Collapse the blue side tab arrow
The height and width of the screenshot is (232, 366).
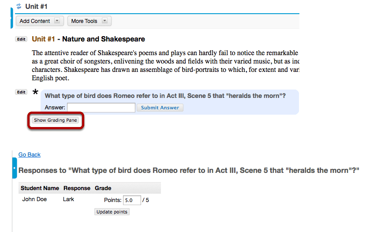coord(15,168)
